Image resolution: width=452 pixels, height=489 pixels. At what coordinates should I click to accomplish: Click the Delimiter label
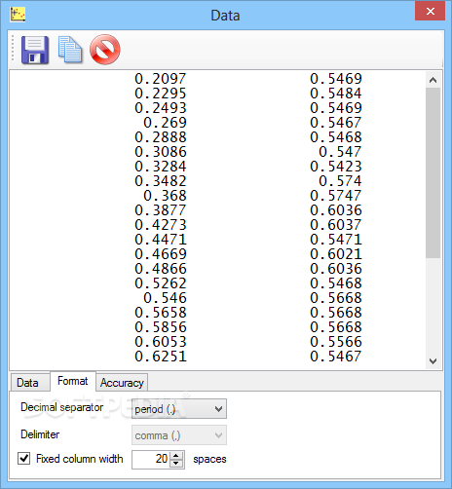coord(40,434)
